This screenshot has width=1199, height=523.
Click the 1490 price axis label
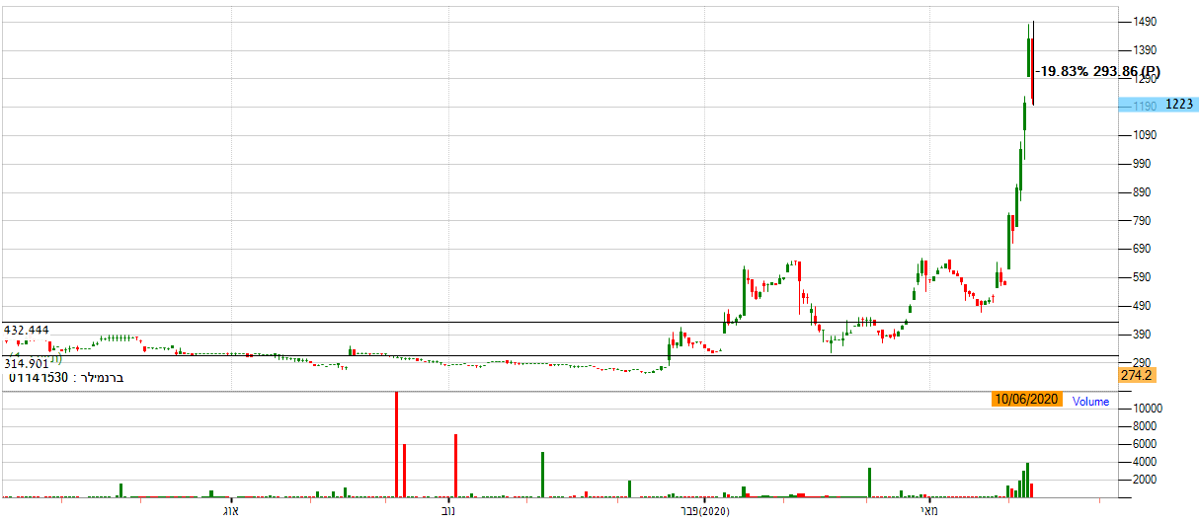click(1146, 22)
